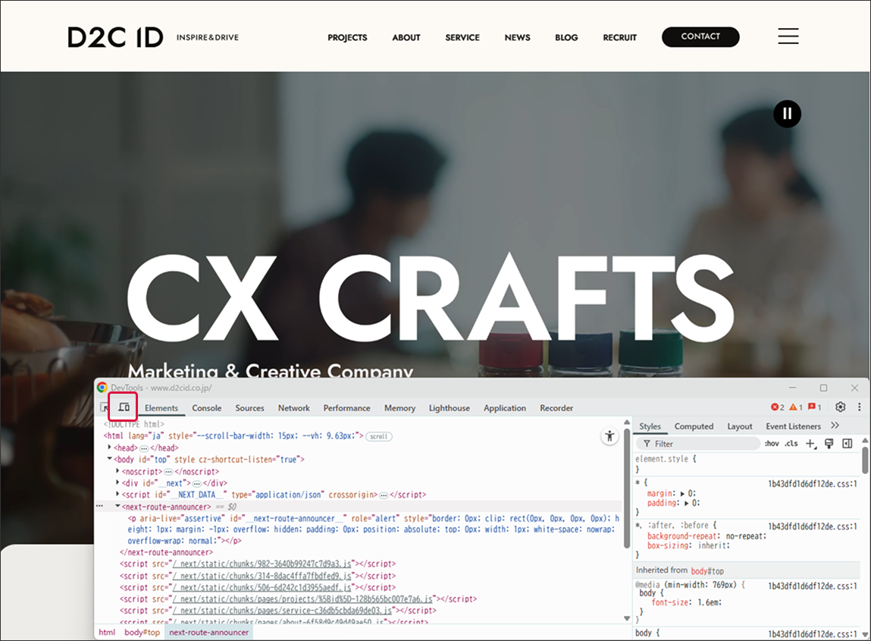Click the yellow warnings count badge
This screenshot has height=641, width=871.
pos(796,407)
